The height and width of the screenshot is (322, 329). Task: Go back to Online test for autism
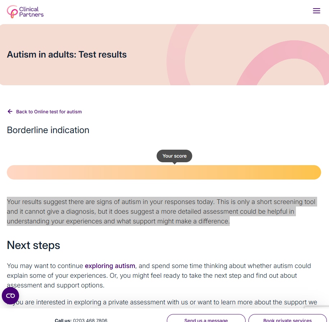click(49, 112)
